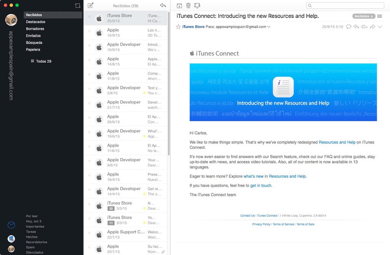Image resolution: width=390 pixels, height=255 pixels.
Task: Archive the open iTunes Connect email
Action: click(179, 5)
